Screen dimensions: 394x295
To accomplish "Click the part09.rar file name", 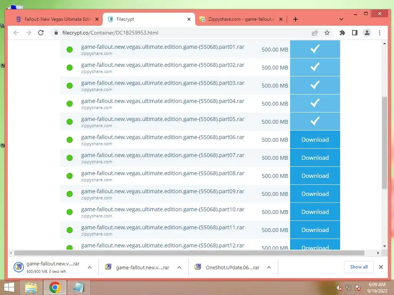I will (x=163, y=191).
